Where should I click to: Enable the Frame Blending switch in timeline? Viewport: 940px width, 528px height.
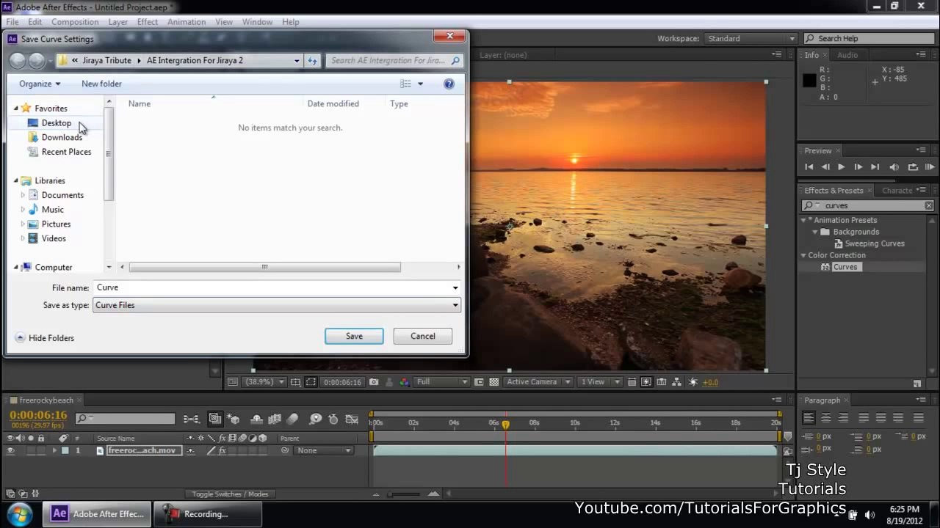point(275,419)
